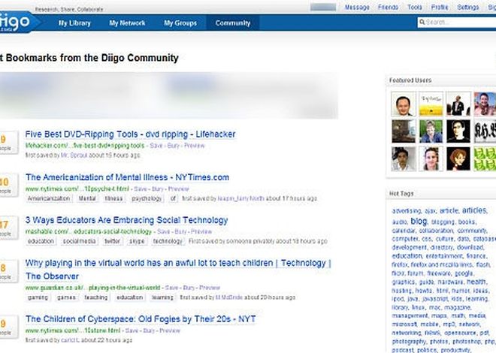Click the magnifier icon in search box

pyautogui.click(x=422, y=22)
